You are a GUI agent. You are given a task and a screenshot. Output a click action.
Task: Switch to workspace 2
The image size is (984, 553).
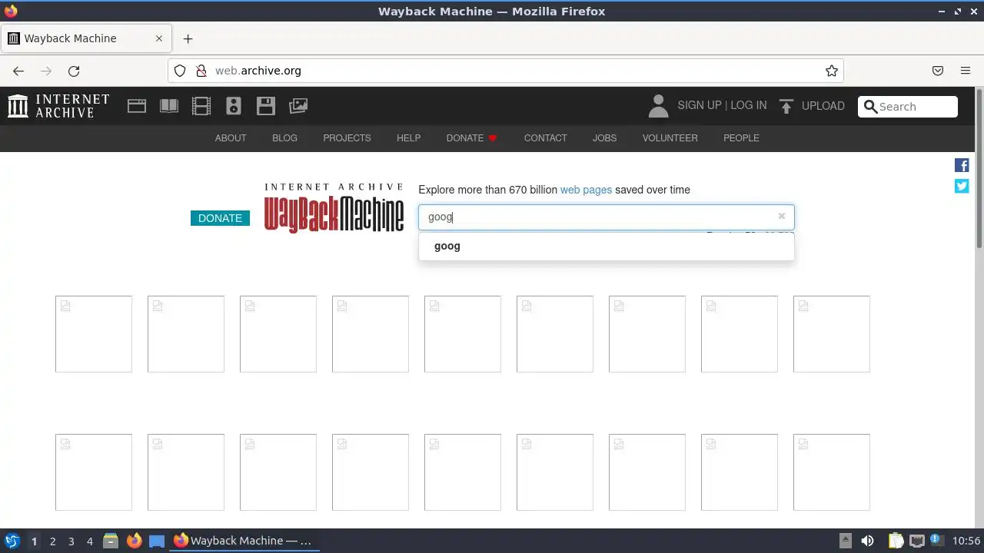click(x=52, y=541)
